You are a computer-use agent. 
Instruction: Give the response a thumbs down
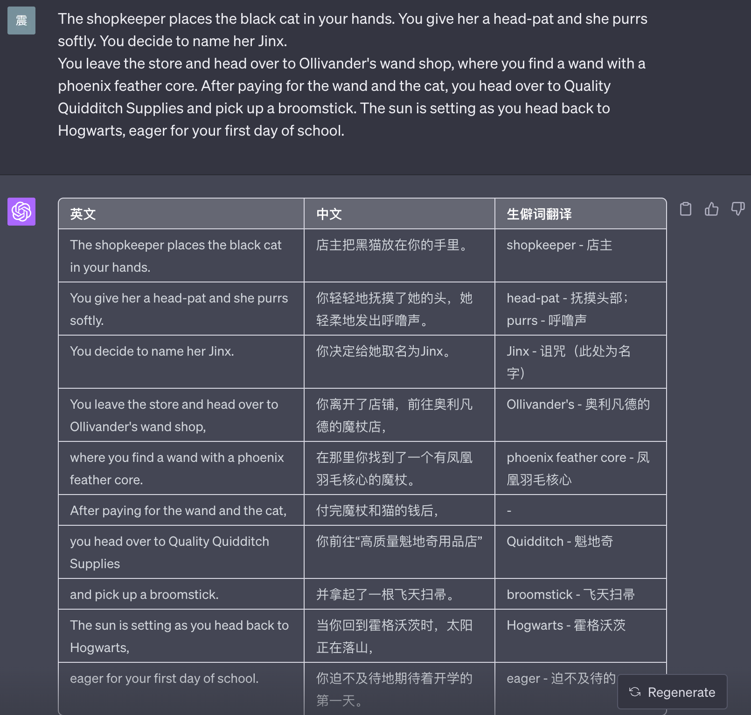coord(737,209)
